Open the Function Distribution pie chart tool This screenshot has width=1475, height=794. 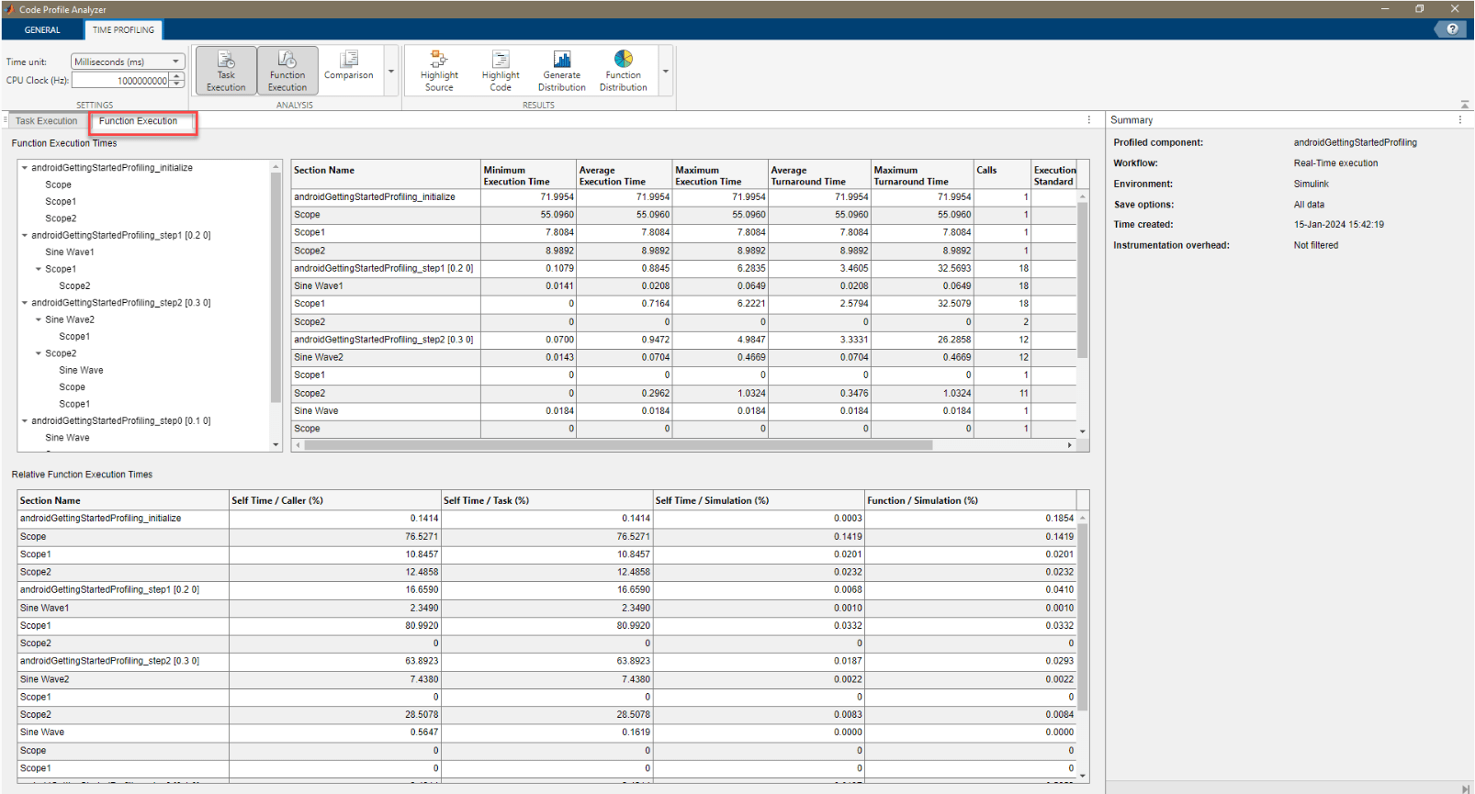[624, 70]
